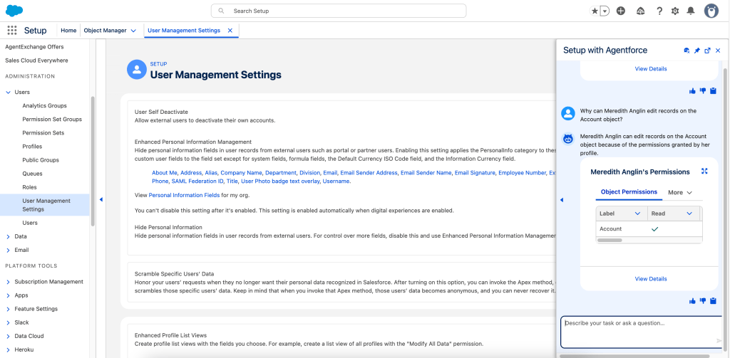The image size is (730, 358).
Task: Open the help question mark icon
Action: (659, 11)
